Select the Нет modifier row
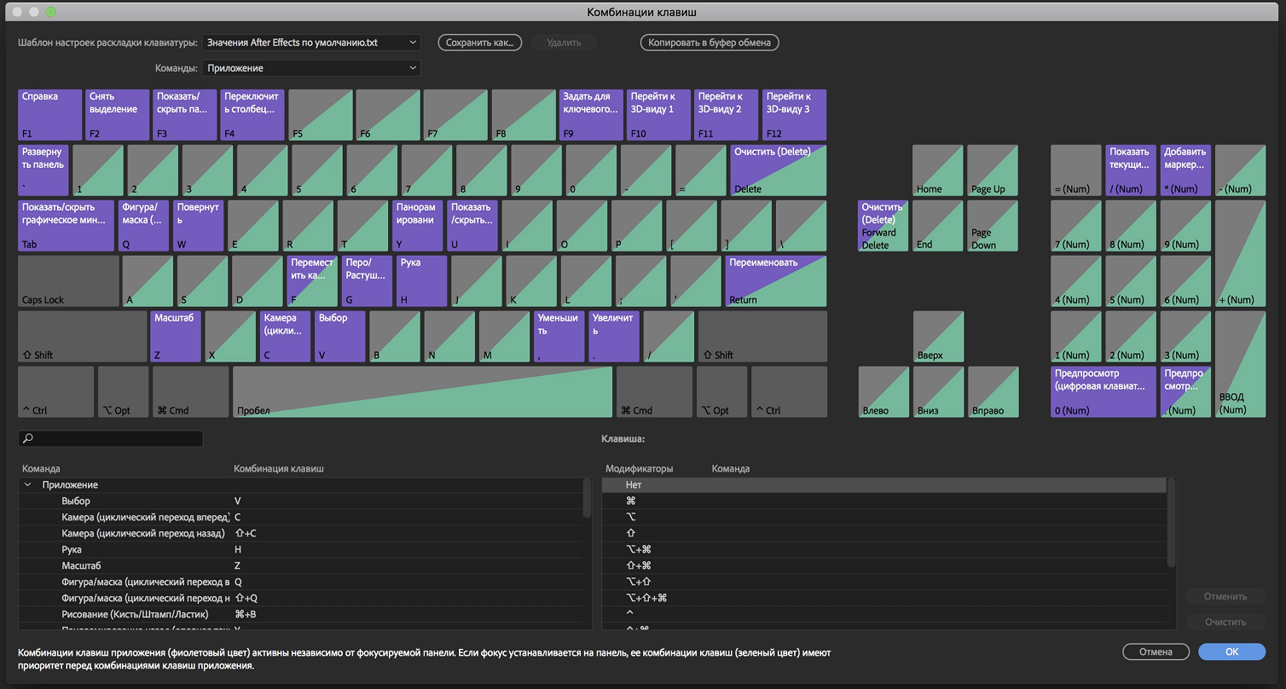Image resolution: width=1286 pixels, height=689 pixels. [x=883, y=485]
